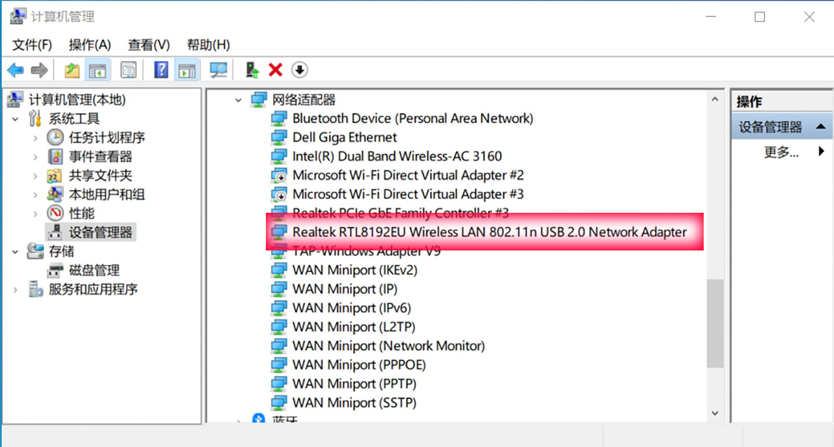Scan for hardware changes icon
834x447 pixels.
[x=218, y=70]
